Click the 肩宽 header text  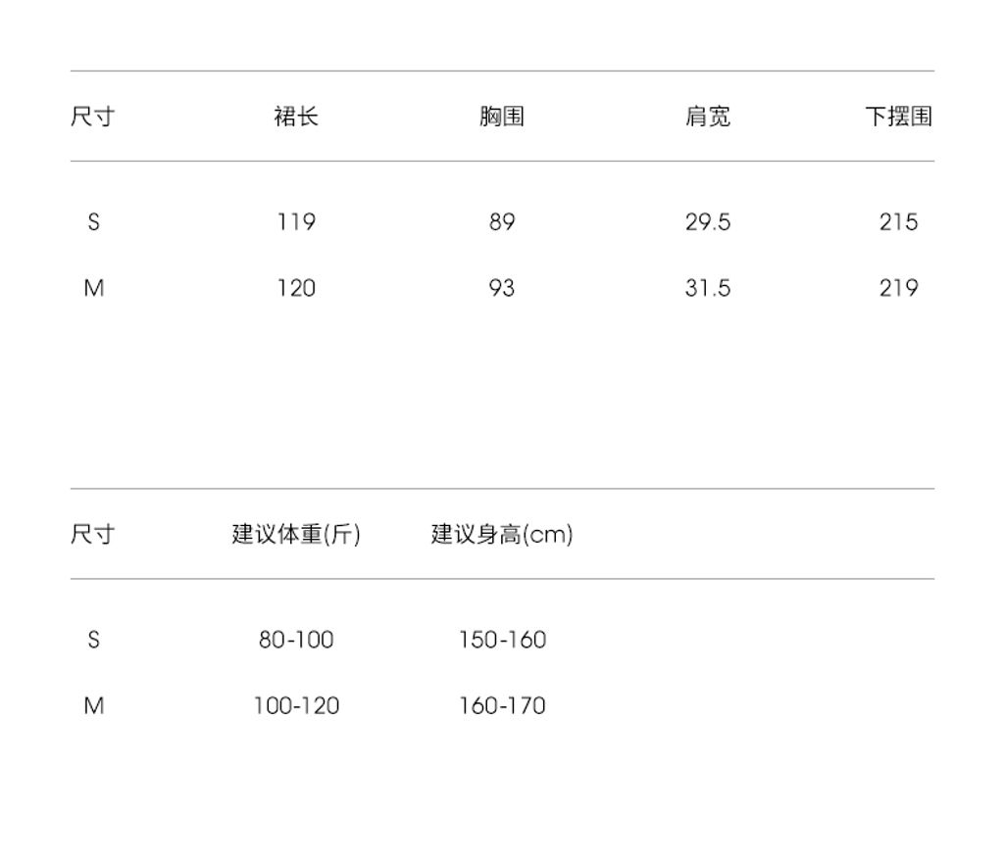click(x=707, y=117)
